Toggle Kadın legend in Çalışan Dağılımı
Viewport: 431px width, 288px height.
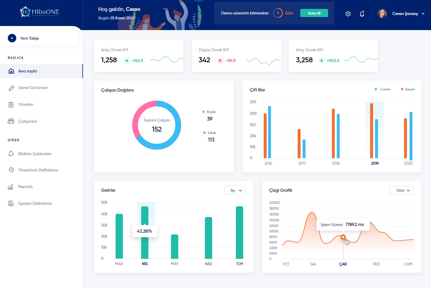209,112
